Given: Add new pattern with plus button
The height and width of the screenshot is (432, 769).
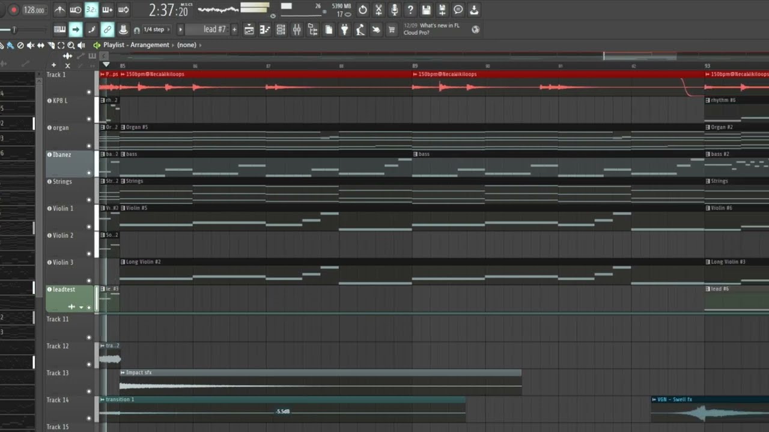Looking at the screenshot, I should [x=234, y=29].
